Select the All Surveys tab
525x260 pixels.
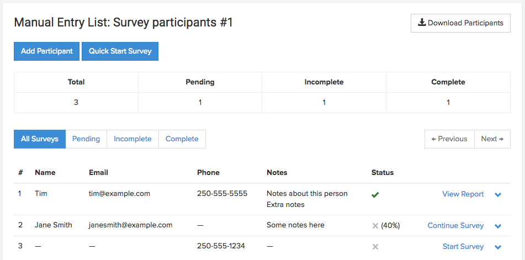pos(40,139)
